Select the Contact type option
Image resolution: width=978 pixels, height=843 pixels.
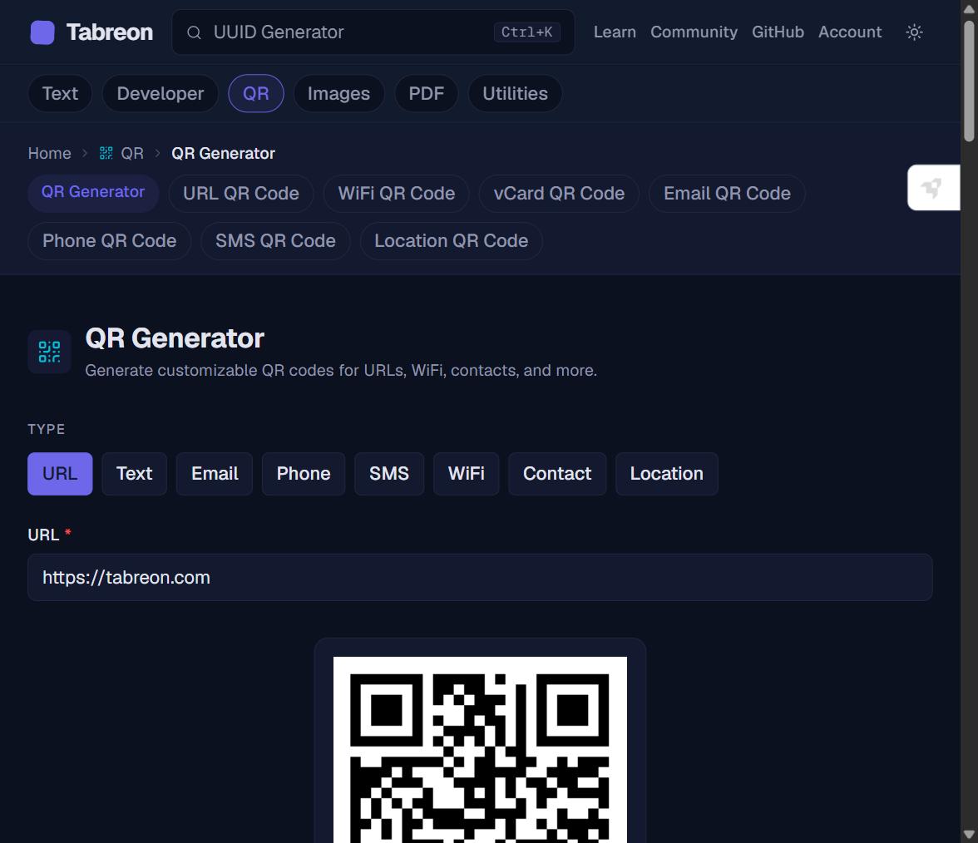[557, 474]
